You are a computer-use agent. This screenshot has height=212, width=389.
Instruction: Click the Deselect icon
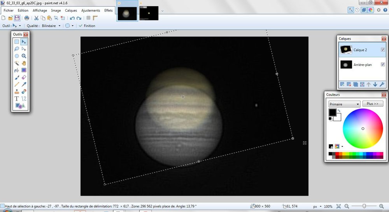63,18
